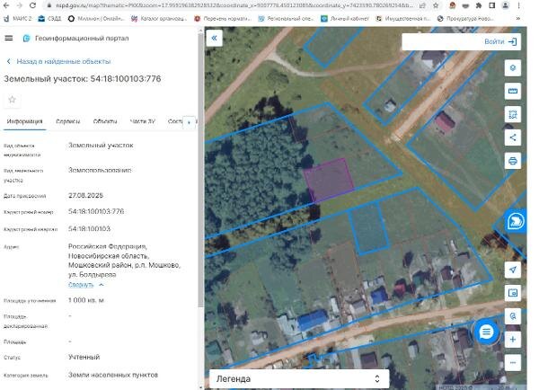The image size is (539, 390).
Task: Go back via Назад в найденные объекты link
Action: point(58,62)
